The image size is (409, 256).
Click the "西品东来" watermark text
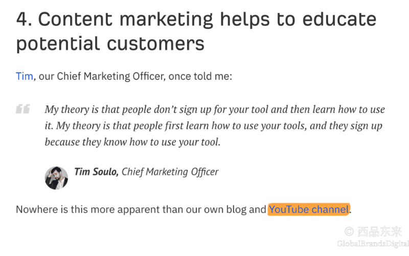(x=380, y=231)
